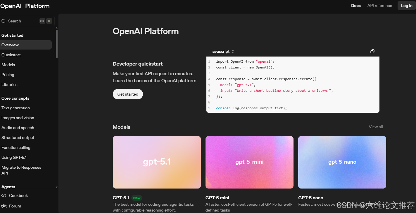
Task: Click the green New badge
Action: tap(137, 198)
